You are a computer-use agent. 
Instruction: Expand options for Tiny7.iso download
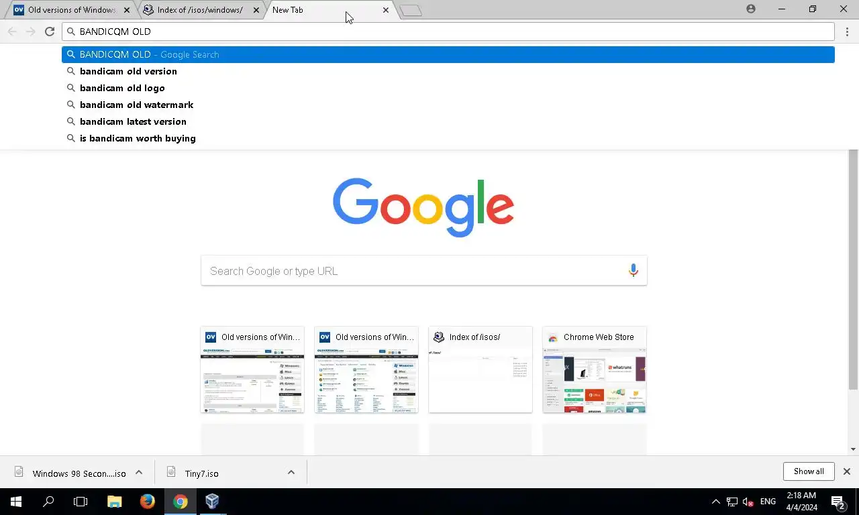[291, 472]
